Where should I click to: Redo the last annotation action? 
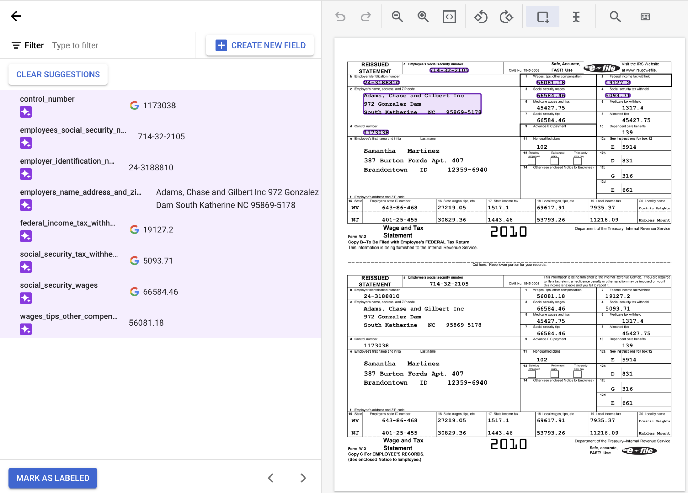(x=366, y=16)
